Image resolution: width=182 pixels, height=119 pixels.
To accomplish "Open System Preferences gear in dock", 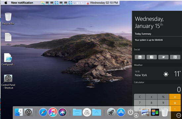I will [x=28, y=112].
